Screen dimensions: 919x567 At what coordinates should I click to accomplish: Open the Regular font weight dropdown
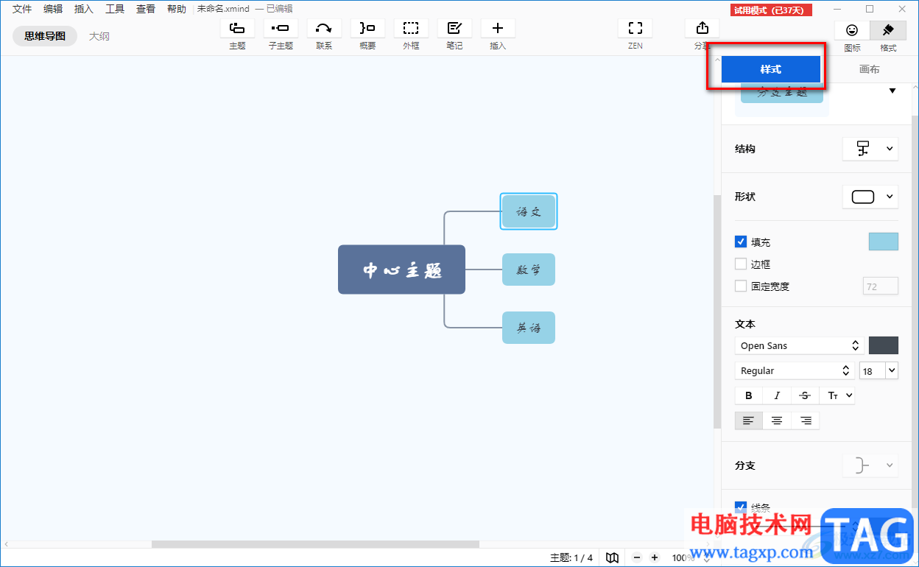pyautogui.click(x=794, y=370)
